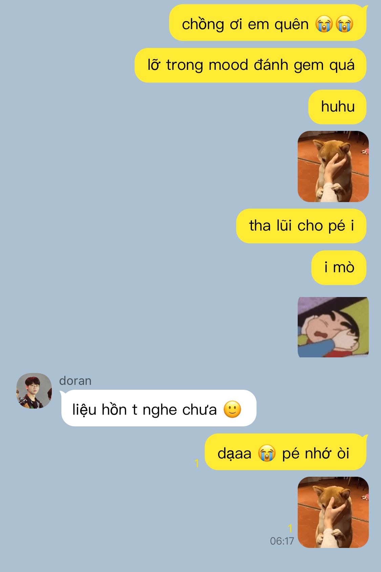
Task: Tap the crying emojis in the first message
Action: tap(334, 24)
